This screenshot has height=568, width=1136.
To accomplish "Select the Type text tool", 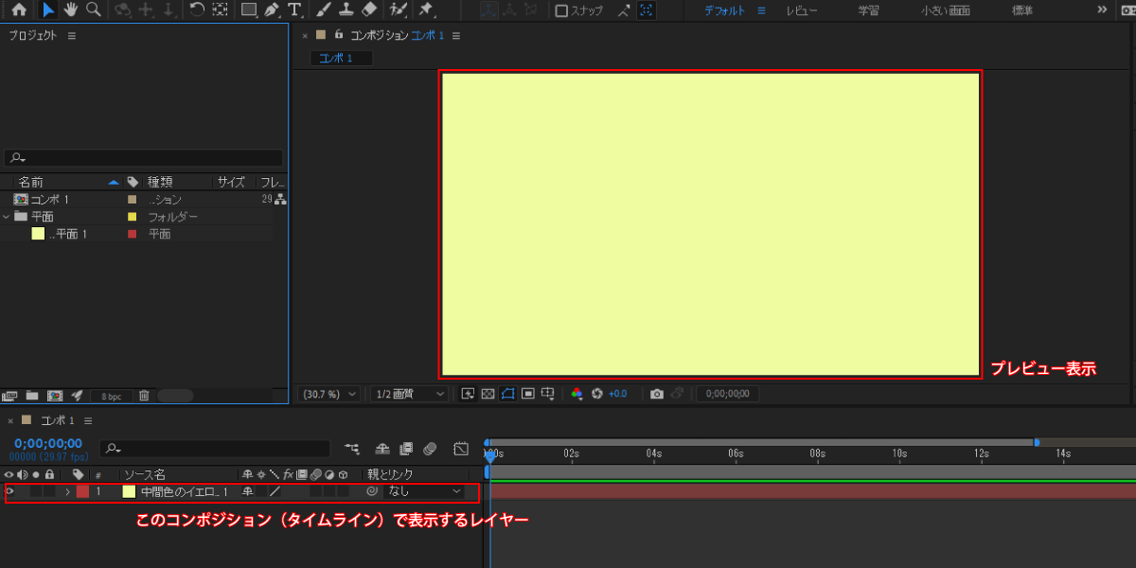I will click(294, 9).
